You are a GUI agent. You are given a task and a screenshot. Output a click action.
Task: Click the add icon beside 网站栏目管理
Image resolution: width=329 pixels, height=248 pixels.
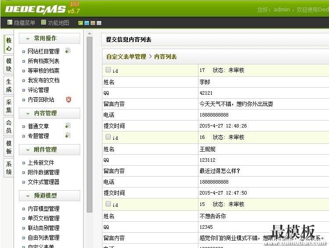[68, 51]
